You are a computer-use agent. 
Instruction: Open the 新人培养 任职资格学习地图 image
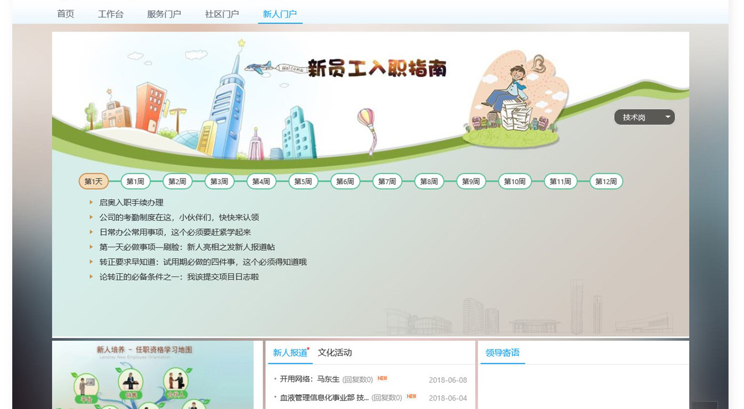[x=153, y=375]
